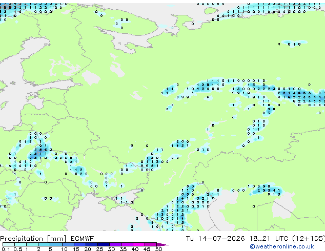Viewport: 325px width, 251px height.
Task: Pick the 10–15 mm blue legend swatch
Action: coord(68,244)
